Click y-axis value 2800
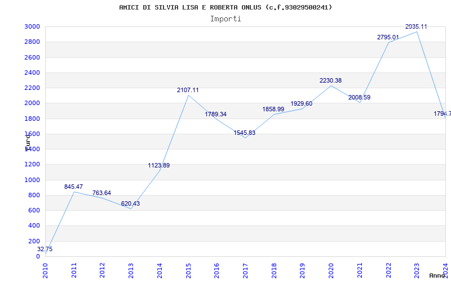Viewport: 451px width, 281px height. [x=32, y=42]
